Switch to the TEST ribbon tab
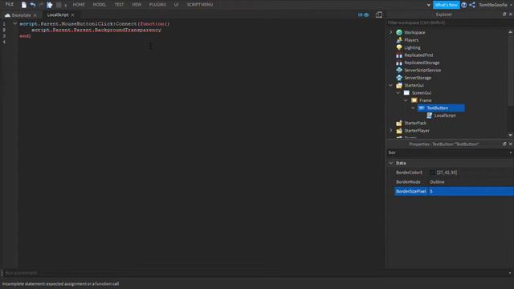The height and width of the screenshot is (289, 514). coord(120,5)
